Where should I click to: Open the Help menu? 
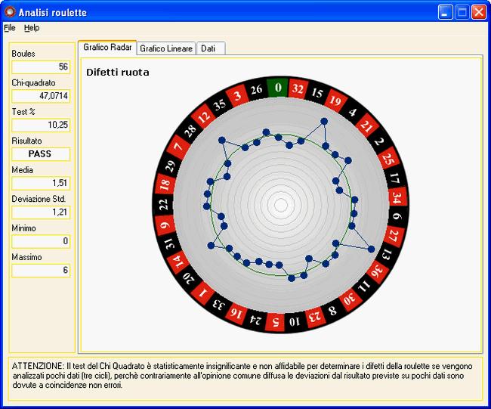pyautogui.click(x=32, y=28)
